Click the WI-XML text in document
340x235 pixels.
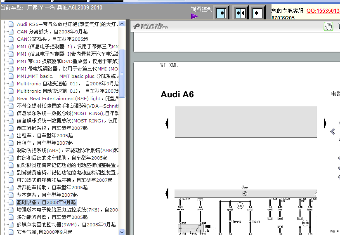coord(169,65)
